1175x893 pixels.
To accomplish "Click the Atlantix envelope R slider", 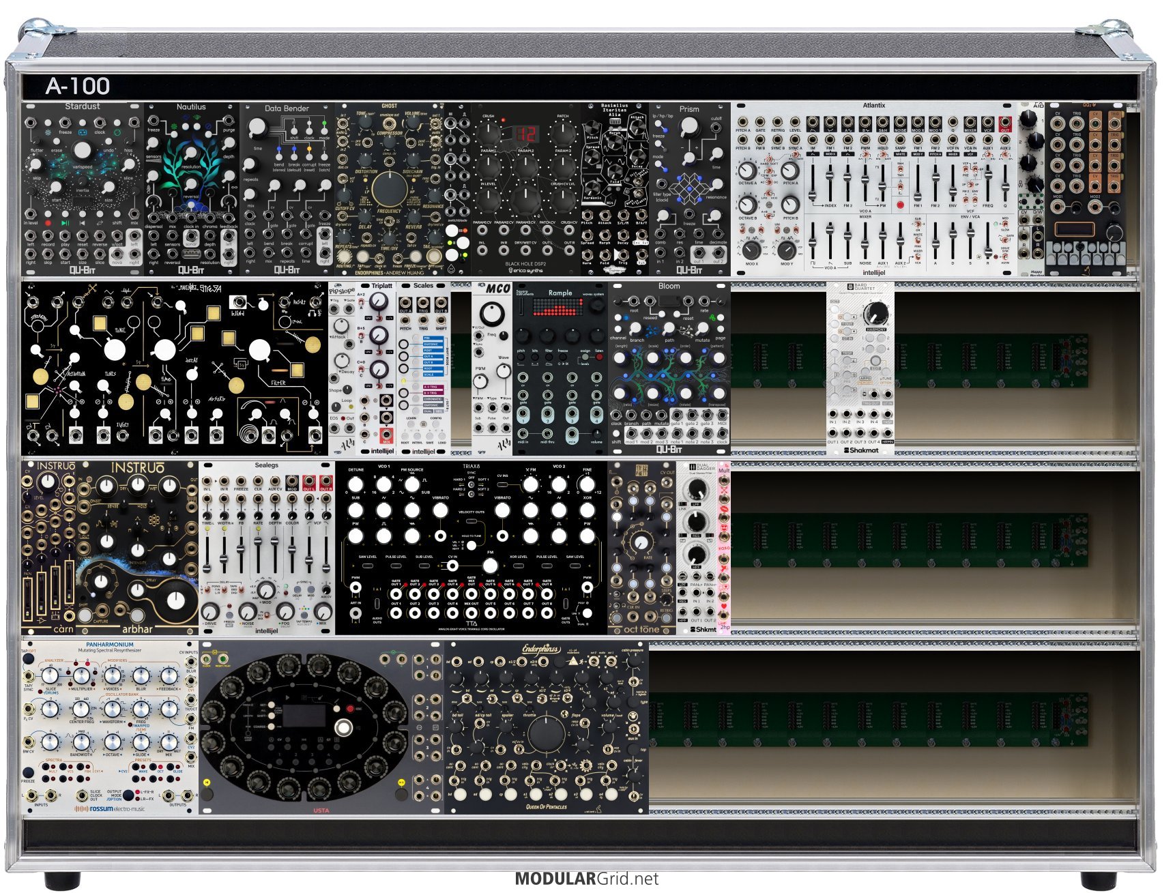I will tap(987, 241).
